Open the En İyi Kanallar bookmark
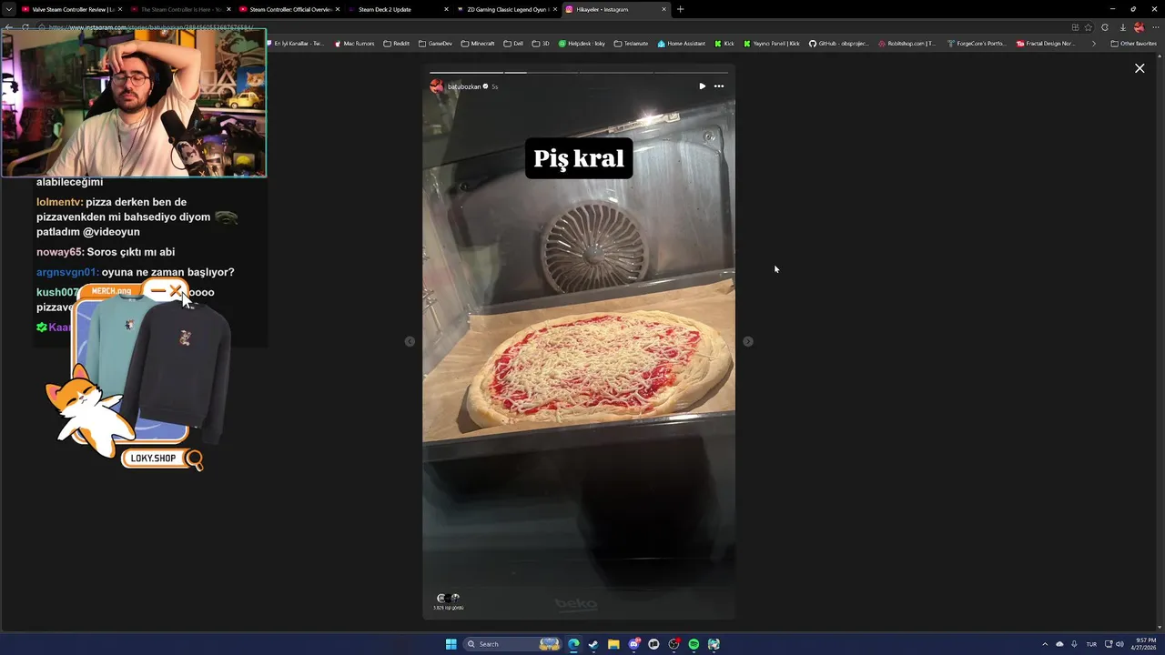 point(296,44)
